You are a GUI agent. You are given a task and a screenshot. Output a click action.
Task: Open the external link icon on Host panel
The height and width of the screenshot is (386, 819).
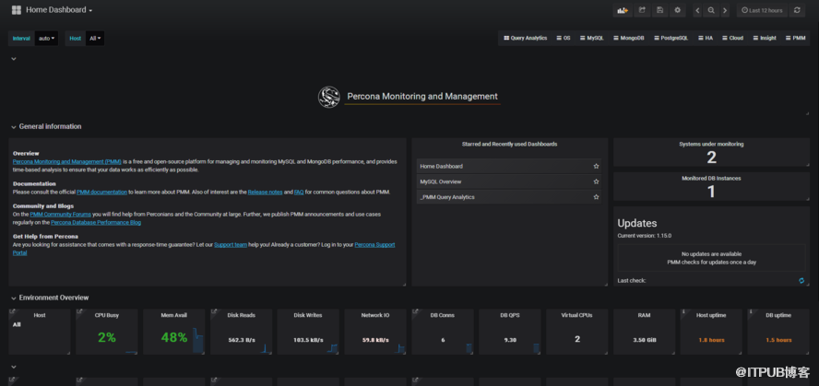pos(12,312)
